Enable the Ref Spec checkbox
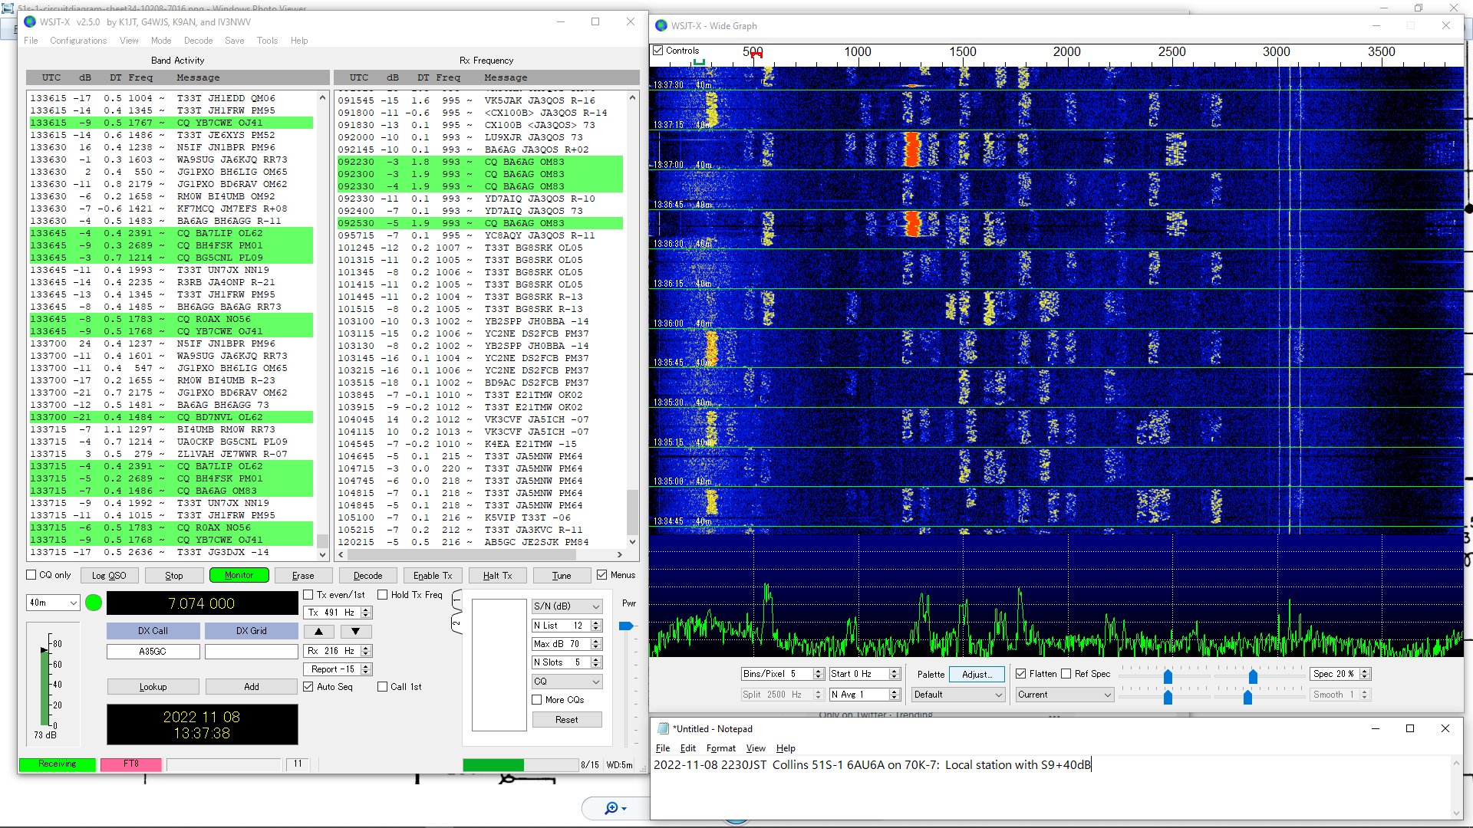Screen dimensions: 1473x828 [x=1066, y=674]
